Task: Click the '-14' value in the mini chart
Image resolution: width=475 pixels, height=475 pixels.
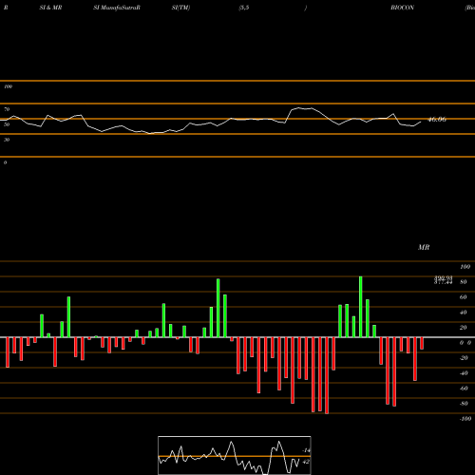Action: click(x=306, y=450)
